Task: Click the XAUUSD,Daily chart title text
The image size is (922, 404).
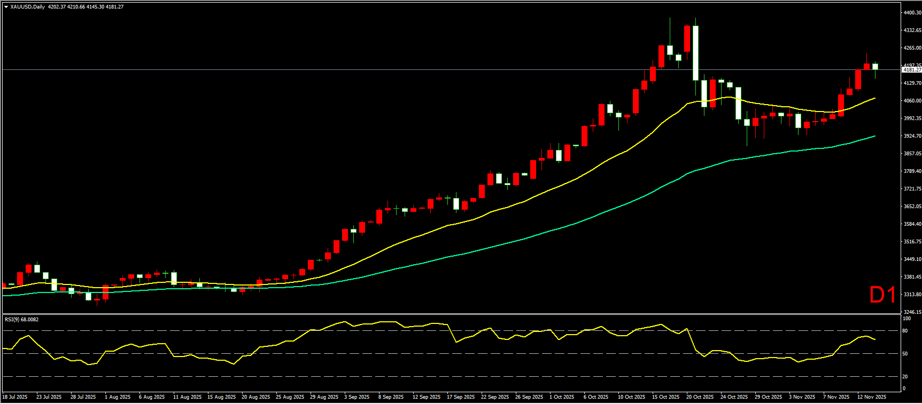Action: 27,7
